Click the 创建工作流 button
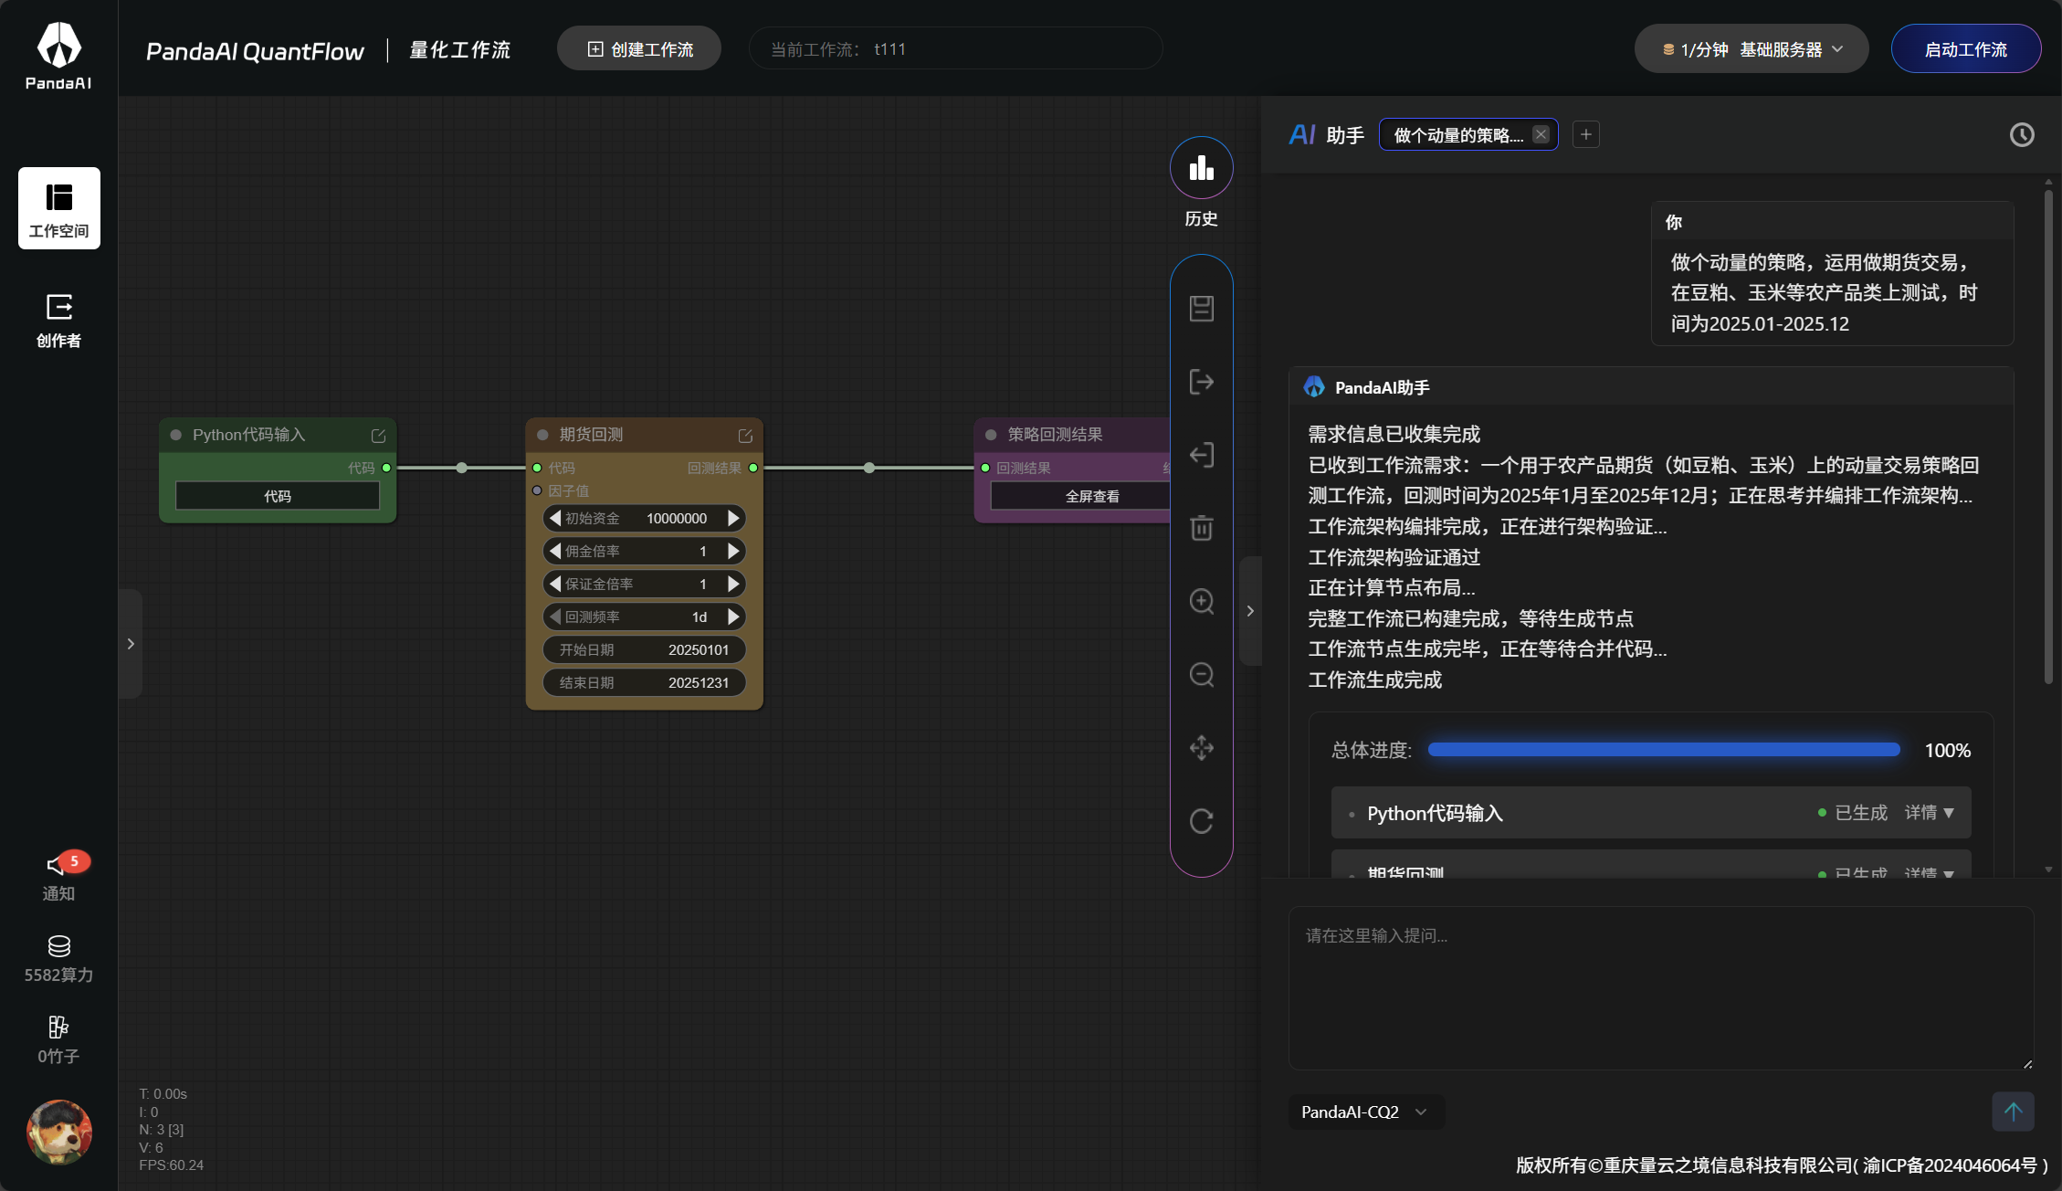The height and width of the screenshot is (1191, 2062). point(639,49)
